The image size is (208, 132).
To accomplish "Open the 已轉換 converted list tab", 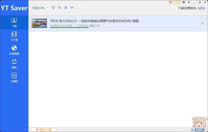I will (x=14, y=78).
